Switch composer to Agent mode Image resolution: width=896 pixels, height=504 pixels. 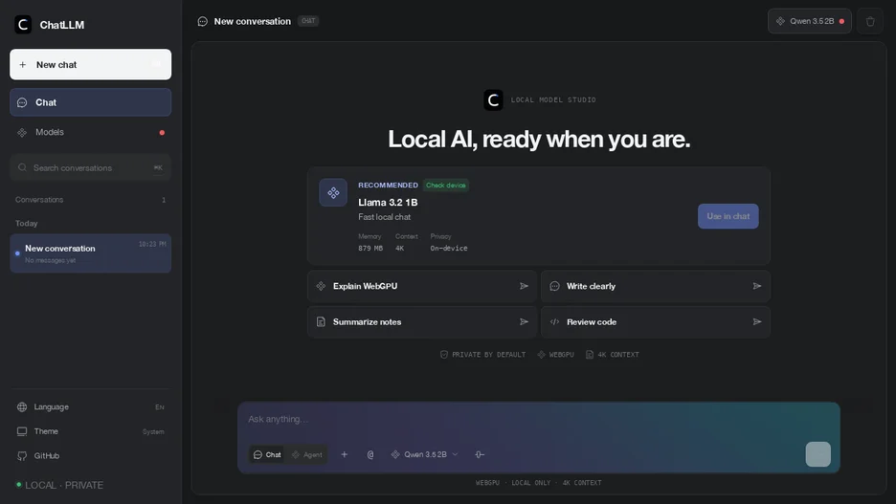[307, 455]
